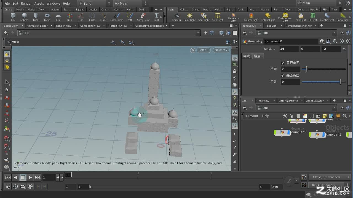This screenshot has height=198, width=353.
Task: Open Layout menu in network editor
Action: (253, 116)
